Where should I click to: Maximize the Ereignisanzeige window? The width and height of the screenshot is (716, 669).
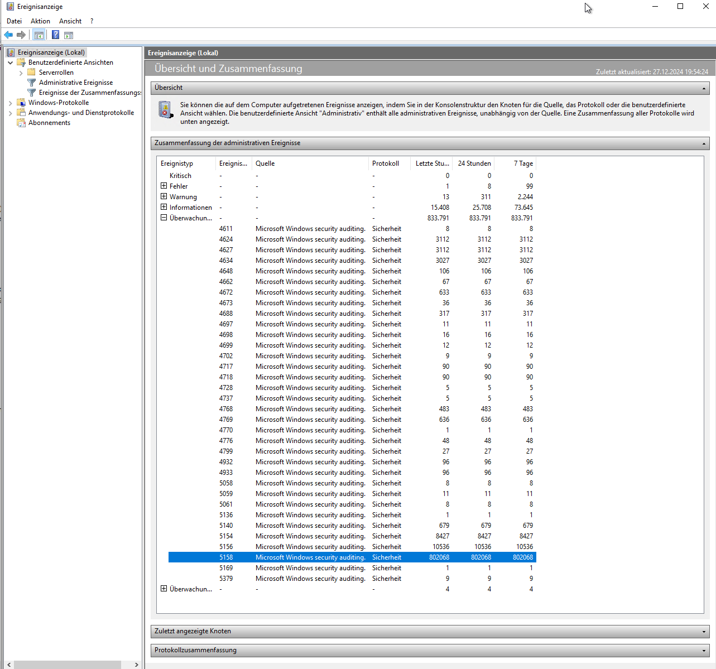click(x=680, y=7)
